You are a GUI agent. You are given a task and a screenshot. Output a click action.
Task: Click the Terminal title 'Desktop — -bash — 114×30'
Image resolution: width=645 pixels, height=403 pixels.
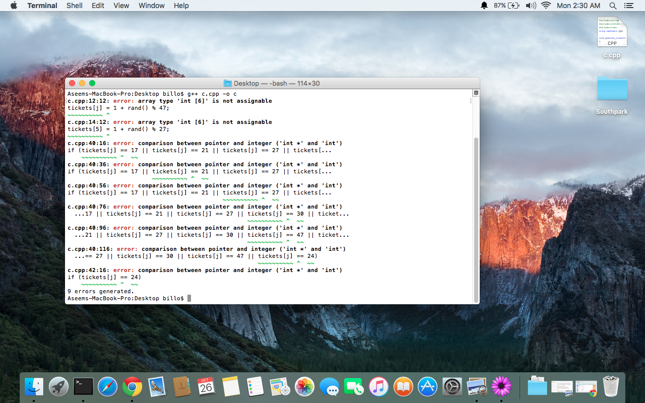[277, 84]
